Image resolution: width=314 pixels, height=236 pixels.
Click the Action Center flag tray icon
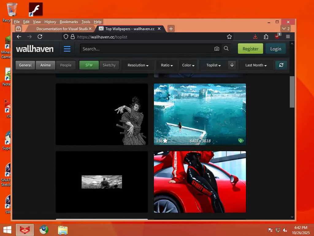pos(270,230)
